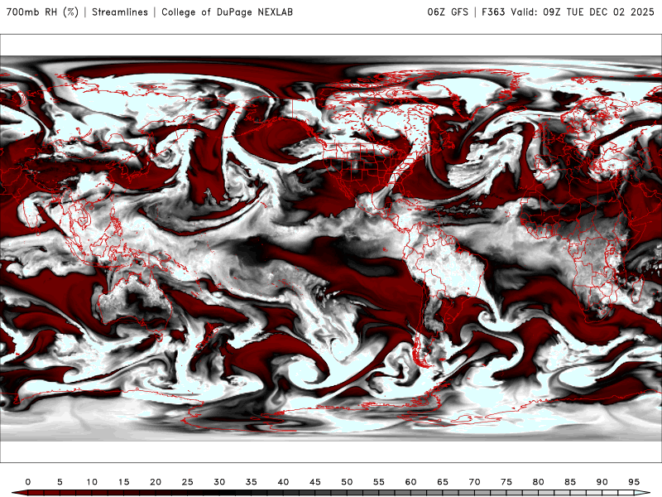Viewport: 662px width, 497px height.
Task: Click the colorbar label "45"
Action: pos(315,482)
